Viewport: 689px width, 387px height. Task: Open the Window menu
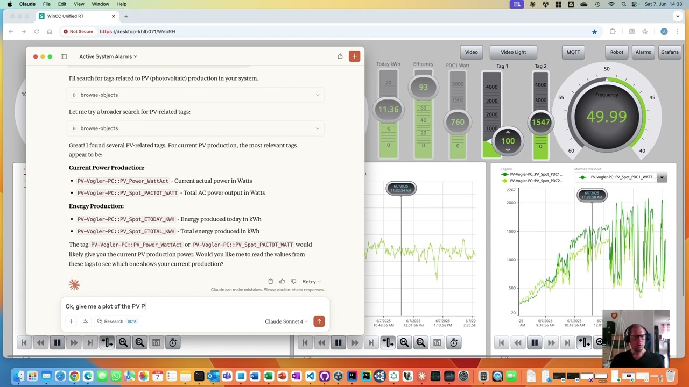tap(100, 4)
